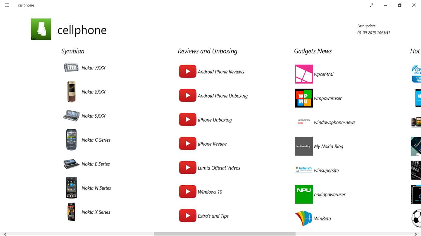Open the My Nokia Blog label

[x=328, y=147]
